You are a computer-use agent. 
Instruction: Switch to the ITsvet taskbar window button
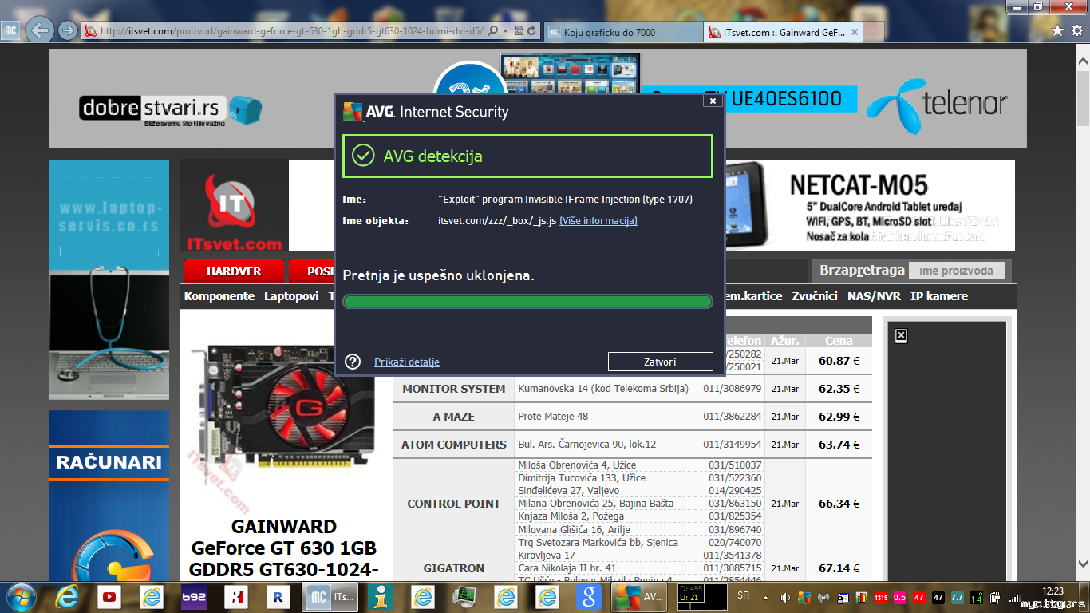[x=330, y=596]
